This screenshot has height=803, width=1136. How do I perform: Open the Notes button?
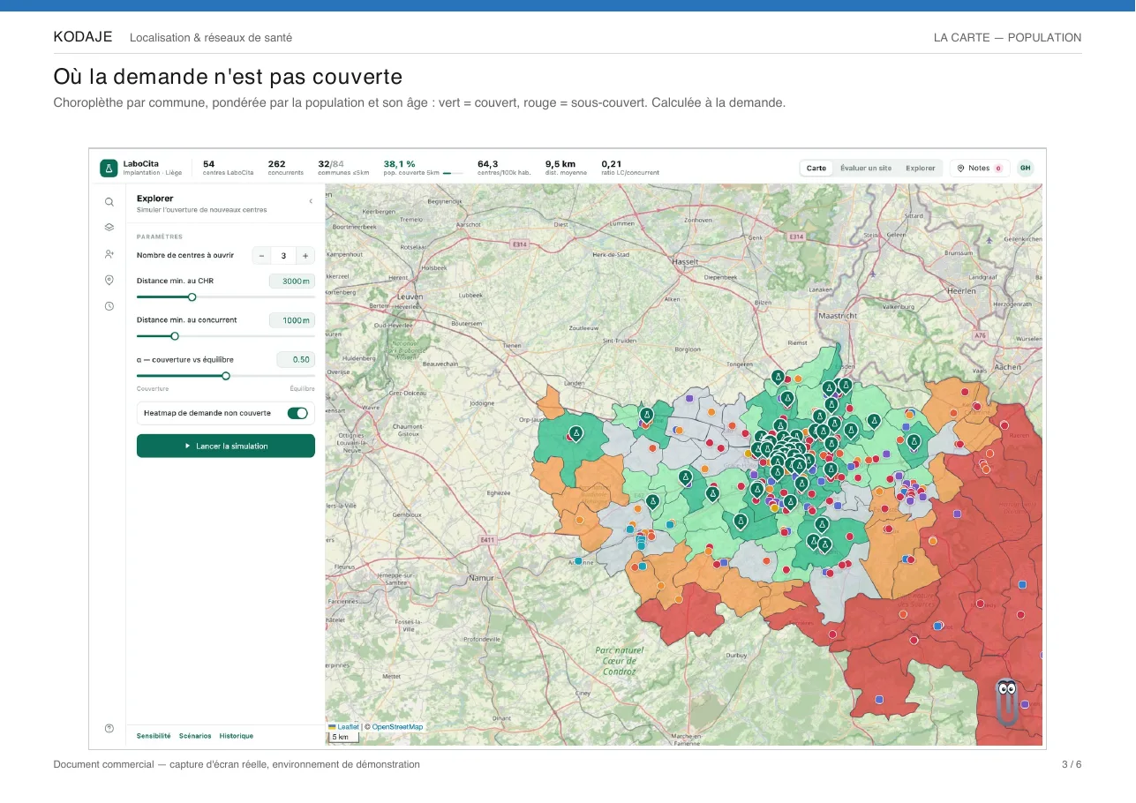(x=979, y=168)
